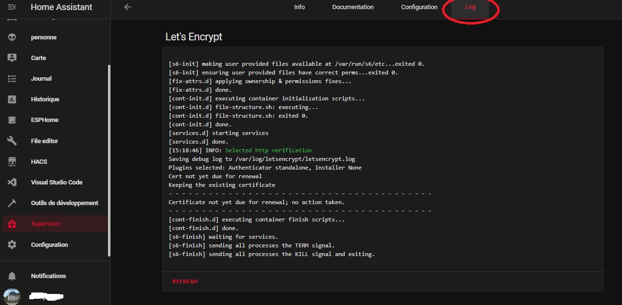Select the Configuration tab at top
Image resolution: width=622 pixels, height=305 pixels.
tap(419, 7)
